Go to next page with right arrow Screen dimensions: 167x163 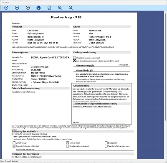(x=28, y=8)
